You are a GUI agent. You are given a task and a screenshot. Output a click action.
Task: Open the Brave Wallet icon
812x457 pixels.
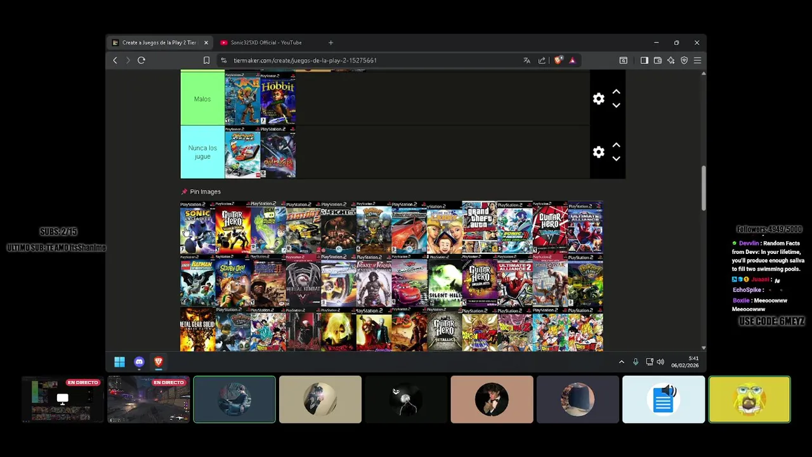click(658, 60)
